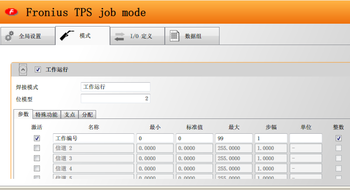Click the 工作编号 name field
The width and height of the screenshot is (350, 190).
pos(93,138)
